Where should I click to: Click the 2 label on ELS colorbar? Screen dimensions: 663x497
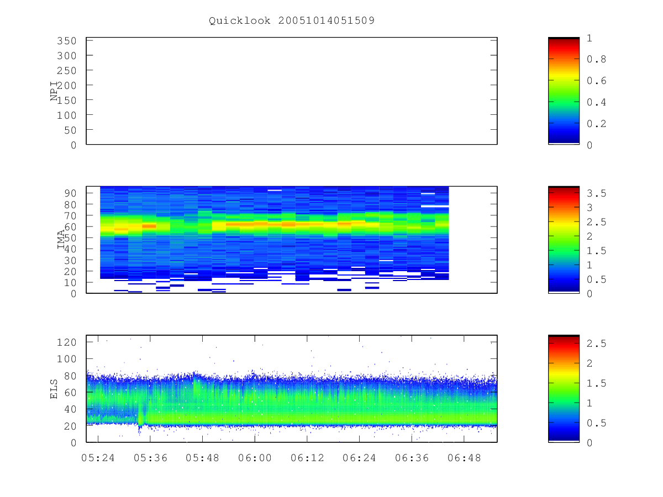tap(591, 363)
